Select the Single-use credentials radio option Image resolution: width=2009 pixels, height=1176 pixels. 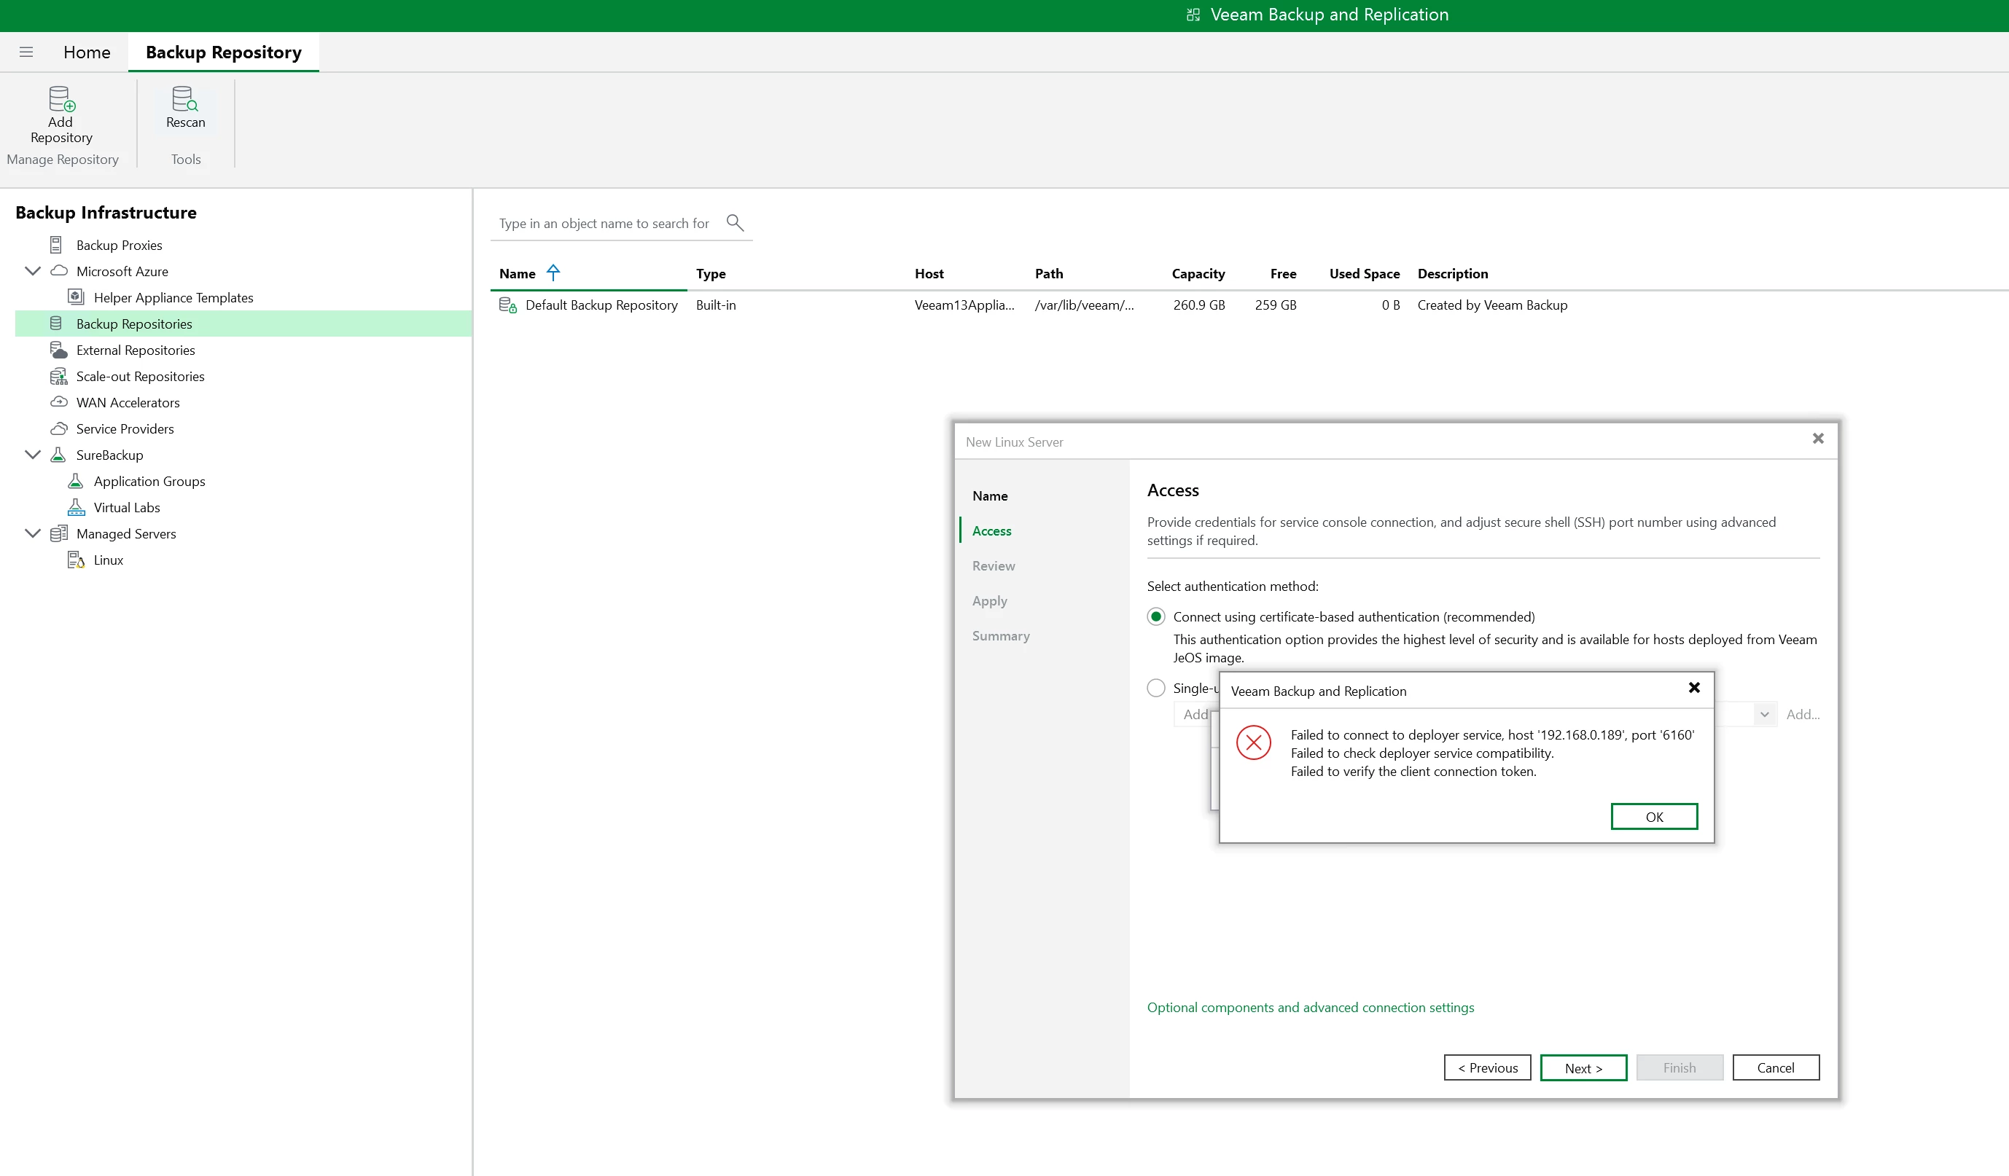(x=1156, y=688)
